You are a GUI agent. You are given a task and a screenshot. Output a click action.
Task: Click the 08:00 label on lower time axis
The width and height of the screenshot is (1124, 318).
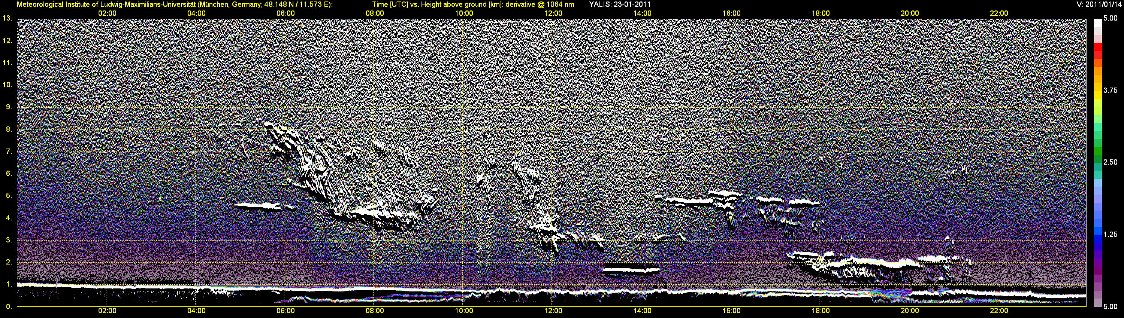(375, 311)
